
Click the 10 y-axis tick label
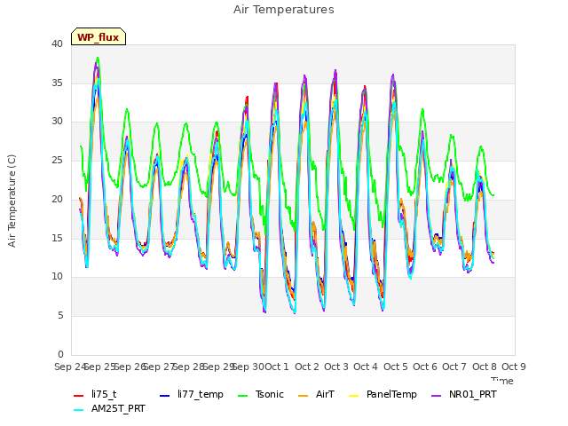click(57, 277)
